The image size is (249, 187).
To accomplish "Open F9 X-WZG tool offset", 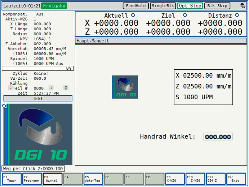I will tap(175, 179).
